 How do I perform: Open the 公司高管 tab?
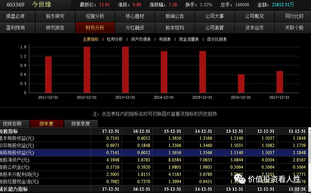tap(214, 28)
